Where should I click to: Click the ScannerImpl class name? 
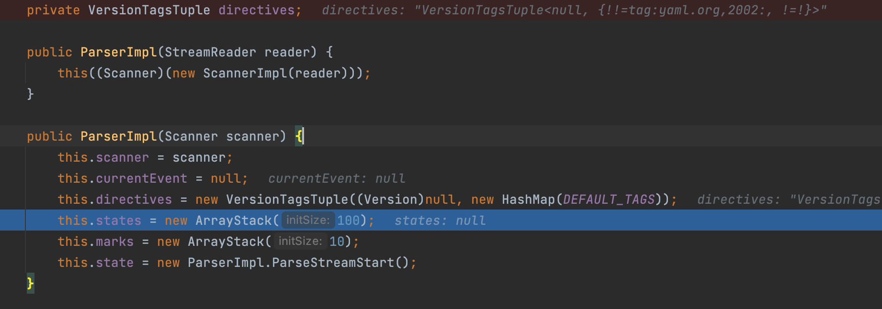[x=245, y=73]
